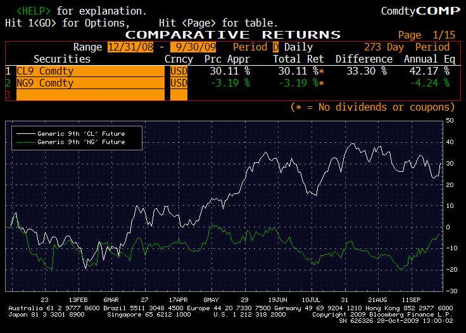This screenshot has width=466, height=333.
Task: Click the 50 y-axis label
Action: [450, 121]
